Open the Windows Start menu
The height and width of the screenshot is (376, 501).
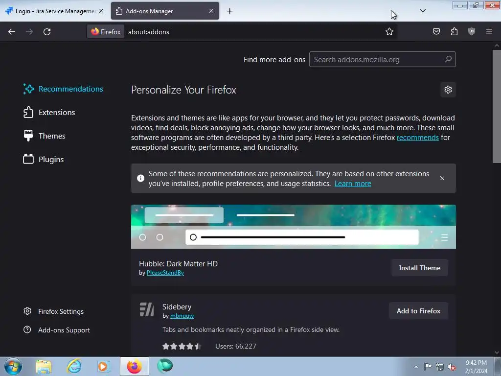point(13,366)
